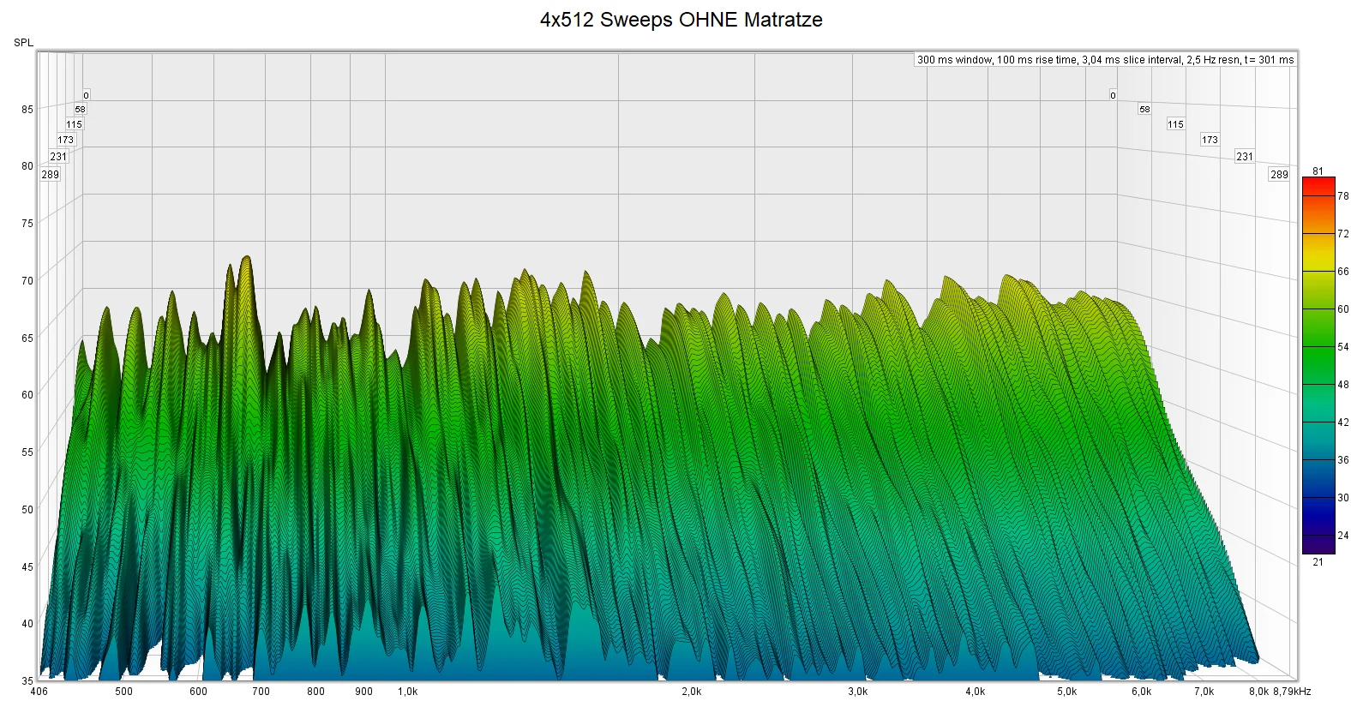Click the "8,79kHz" frequency axis end label
Screen dimensions: 1363x701
coord(1292,692)
